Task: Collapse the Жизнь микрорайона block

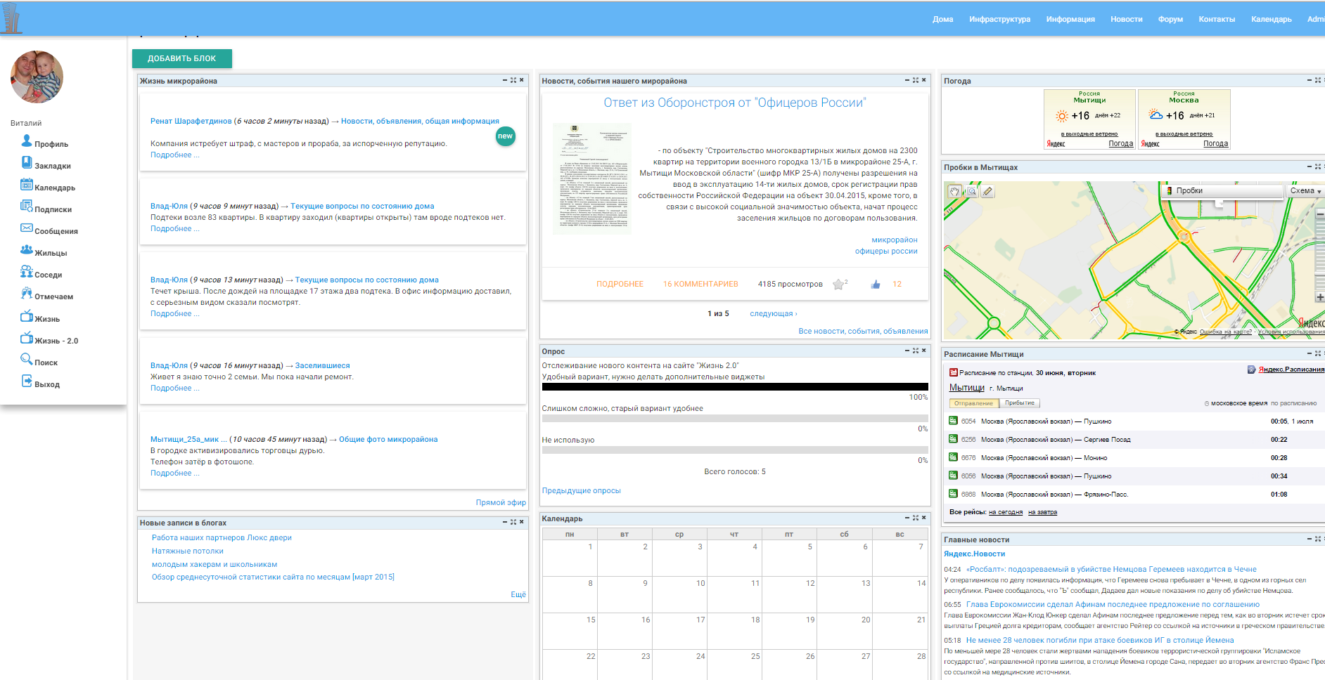Action: click(x=505, y=80)
